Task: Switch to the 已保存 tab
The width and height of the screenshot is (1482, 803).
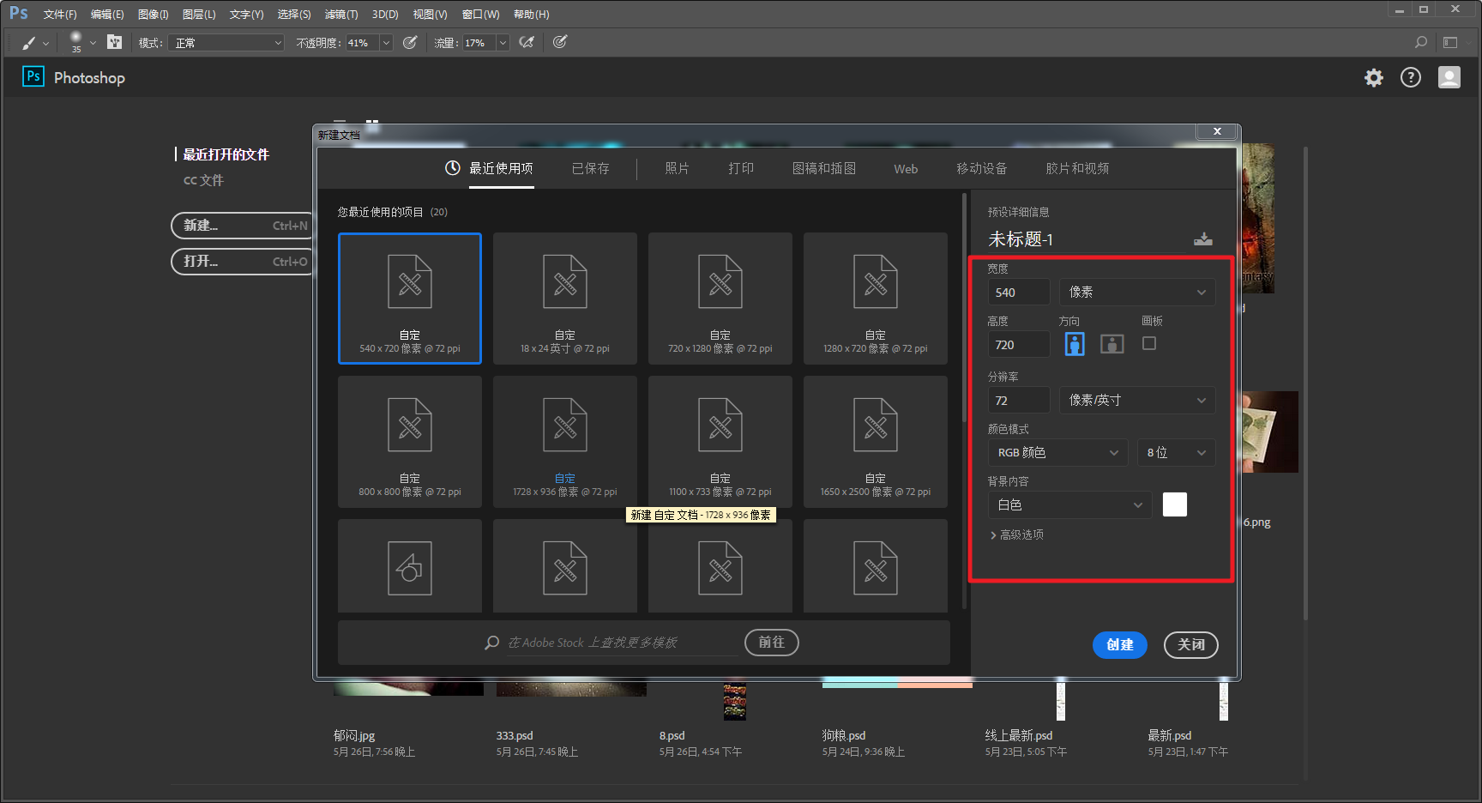Action: coord(591,168)
